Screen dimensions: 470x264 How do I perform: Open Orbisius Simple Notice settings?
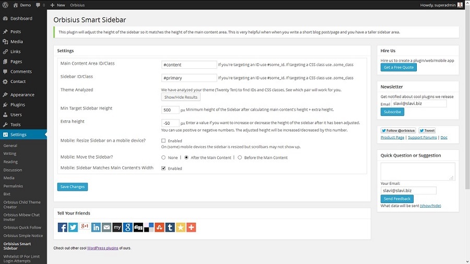23,235
